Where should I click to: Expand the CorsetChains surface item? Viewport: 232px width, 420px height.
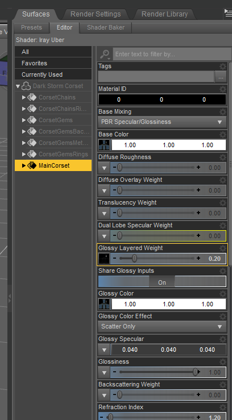click(x=24, y=98)
